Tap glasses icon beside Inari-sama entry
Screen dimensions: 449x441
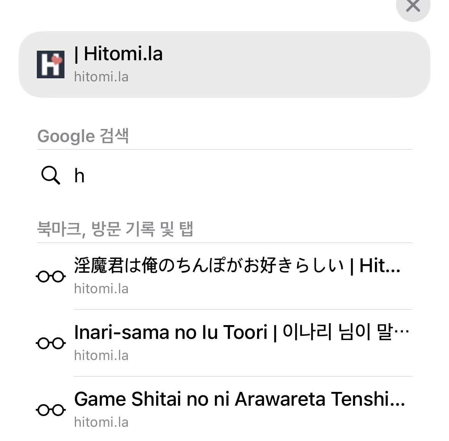51,343
